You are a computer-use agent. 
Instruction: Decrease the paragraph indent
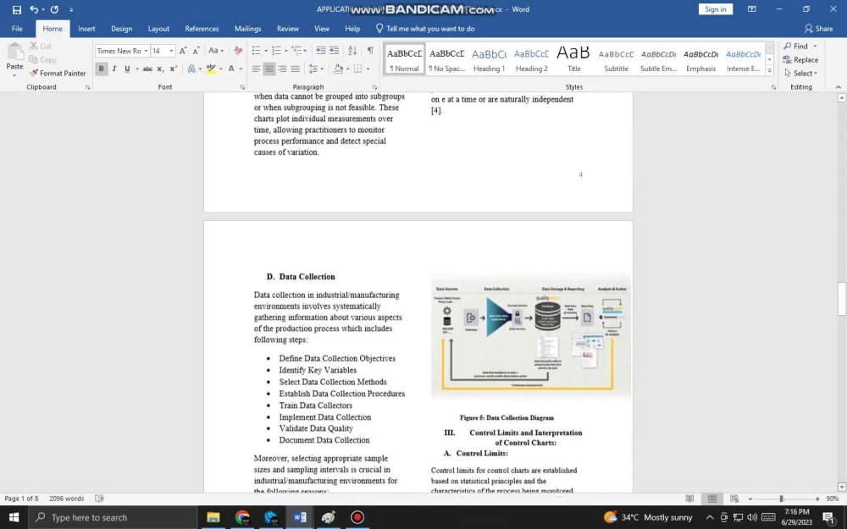(x=321, y=51)
